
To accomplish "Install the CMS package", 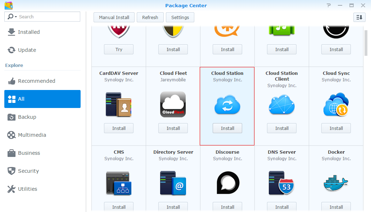I will pos(119,207).
